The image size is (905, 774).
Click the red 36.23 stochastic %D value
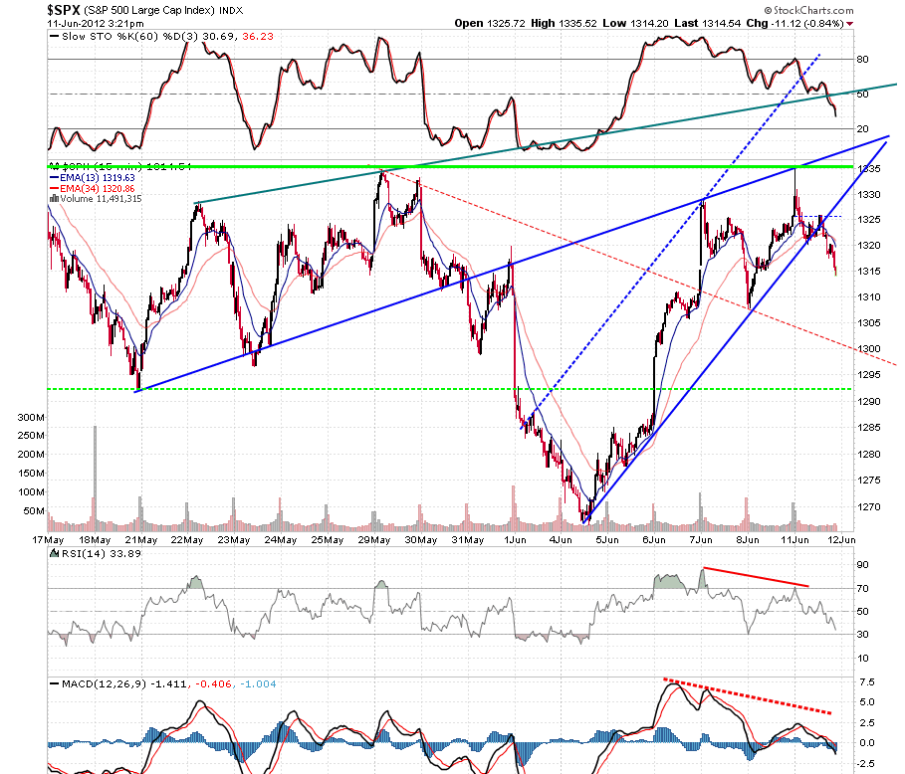click(258, 37)
